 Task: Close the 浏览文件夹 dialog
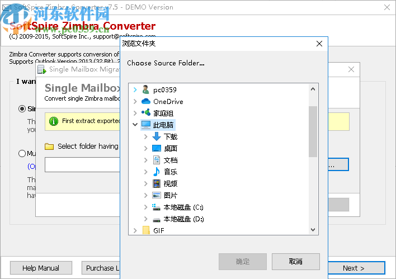click(319, 44)
